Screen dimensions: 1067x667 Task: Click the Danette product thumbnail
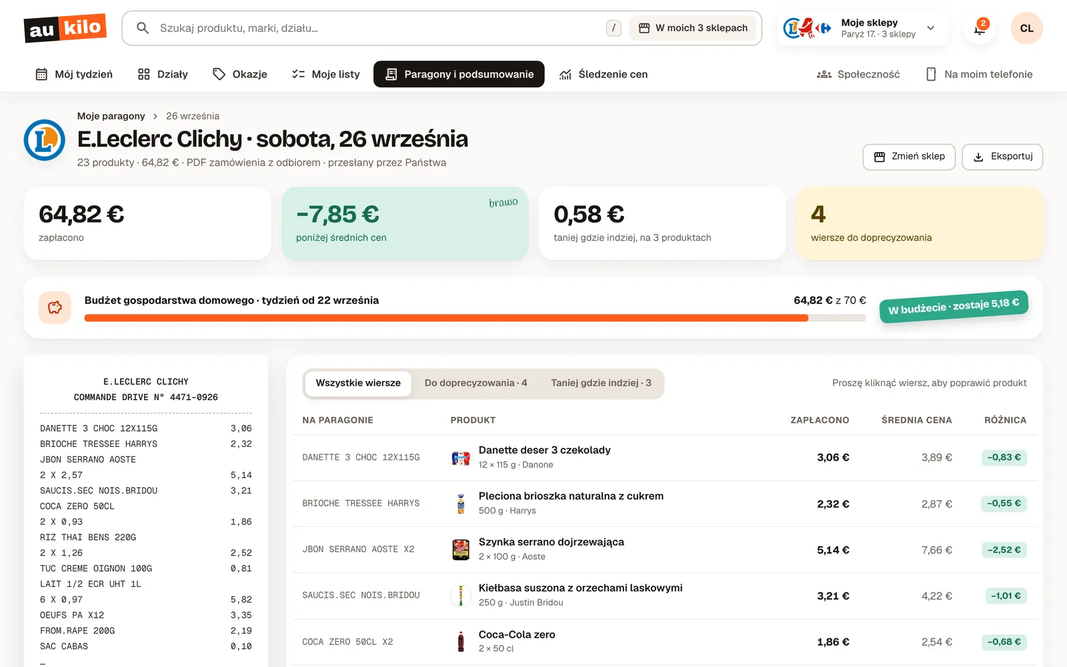click(461, 458)
